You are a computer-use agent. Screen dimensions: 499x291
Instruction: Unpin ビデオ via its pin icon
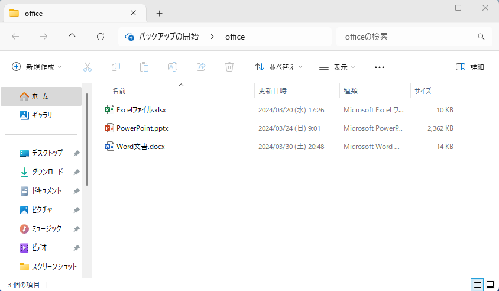pos(76,248)
